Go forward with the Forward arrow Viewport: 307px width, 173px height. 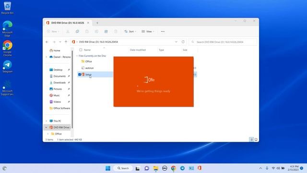click(54, 42)
